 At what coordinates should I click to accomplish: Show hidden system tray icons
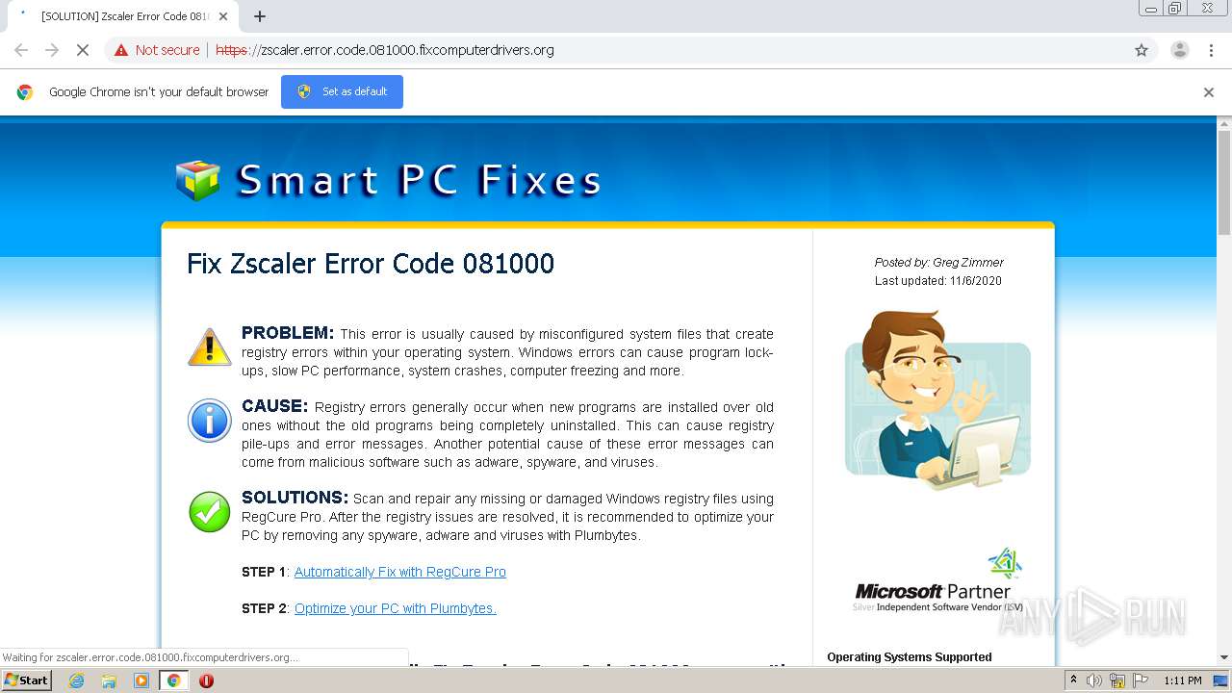1074,680
